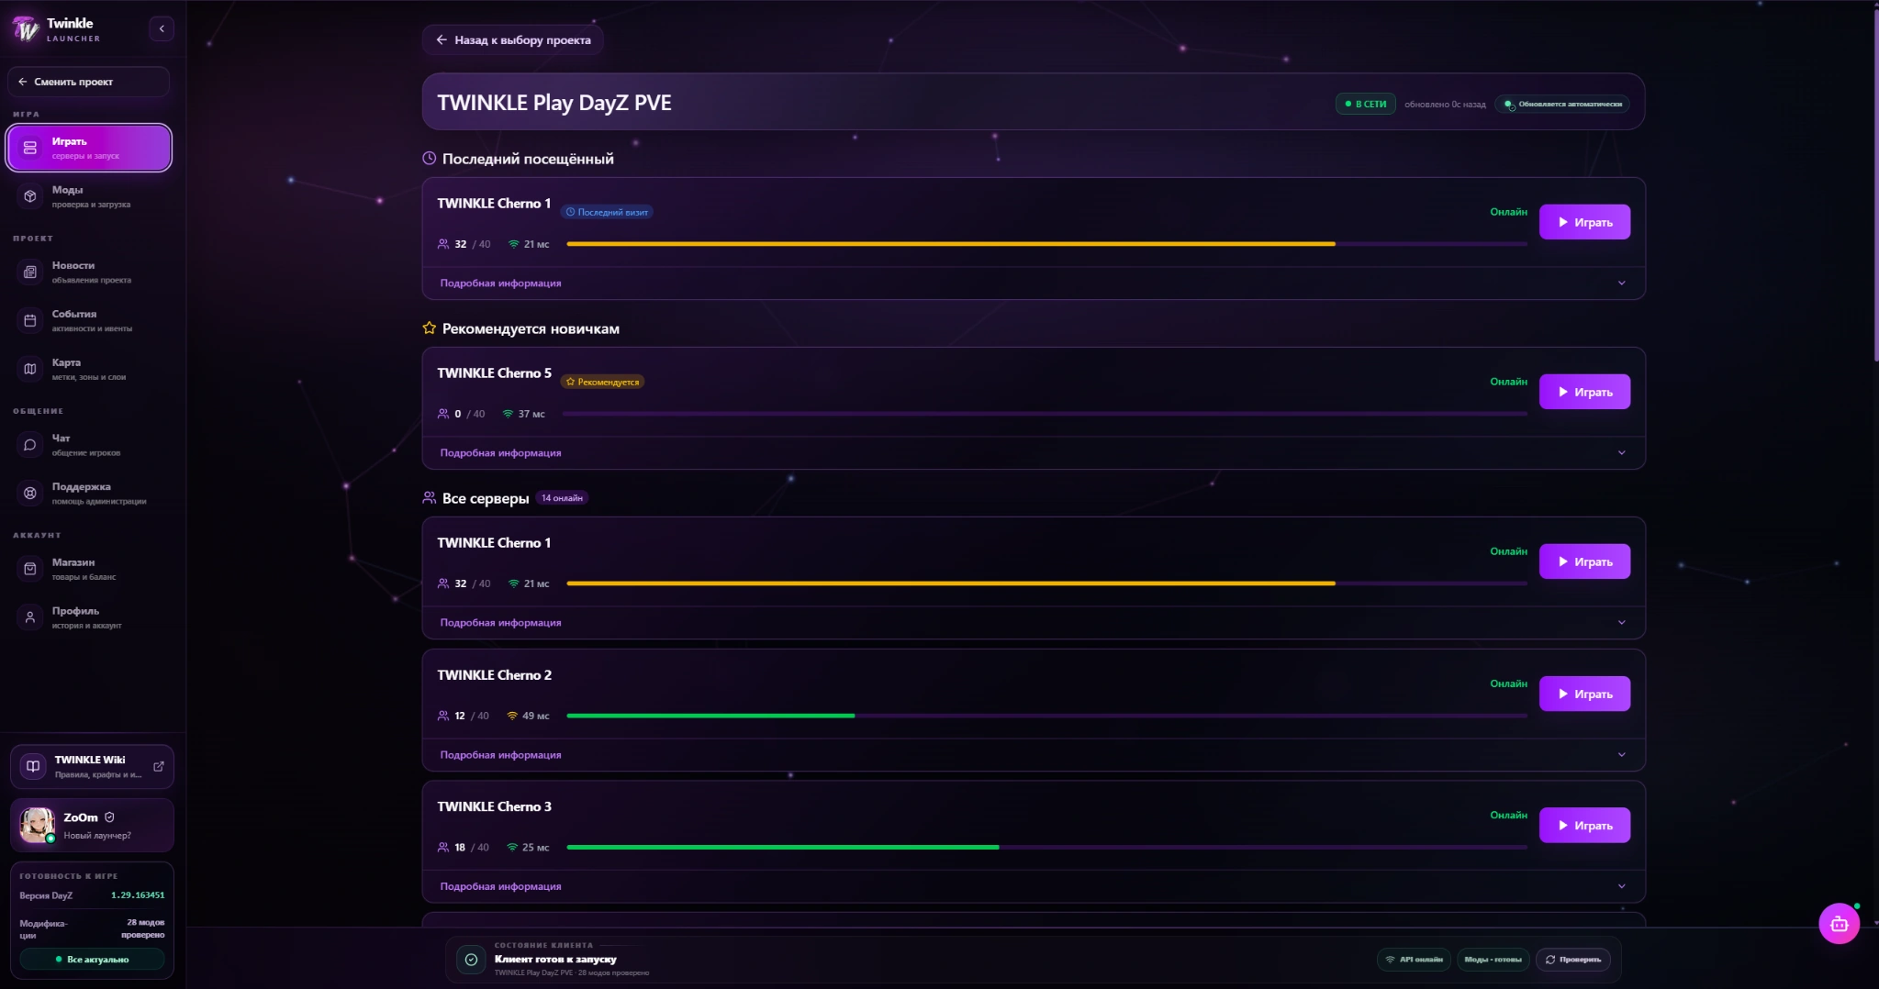
Task: Open the Магазин sidebar section
Action: 89,569
